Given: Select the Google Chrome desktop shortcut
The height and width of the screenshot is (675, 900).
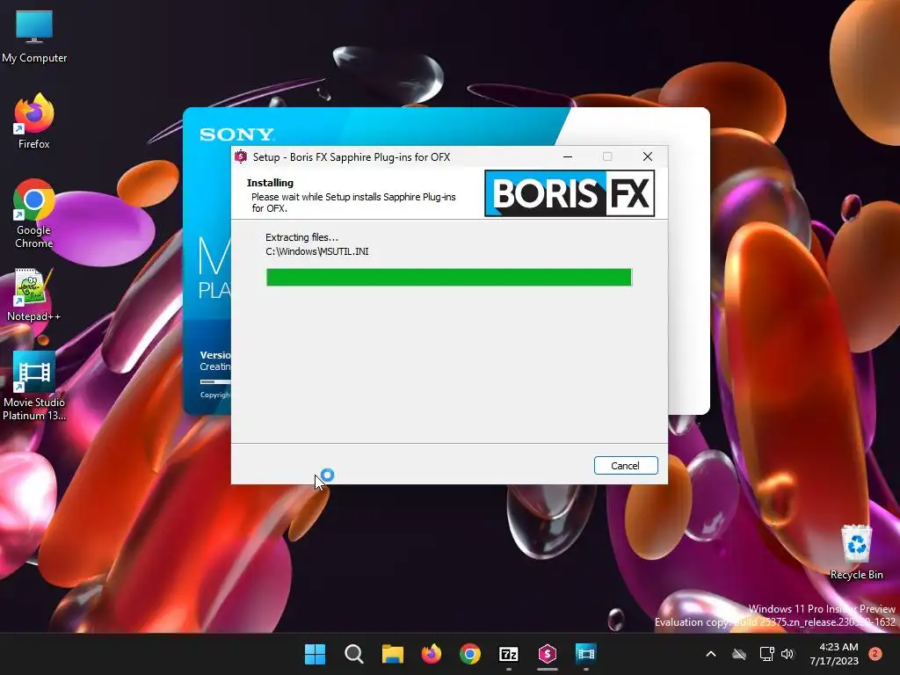Looking at the screenshot, I should pyautogui.click(x=34, y=214).
